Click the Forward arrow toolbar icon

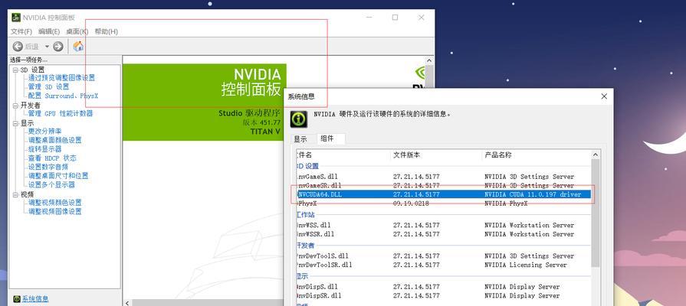(57, 46)
